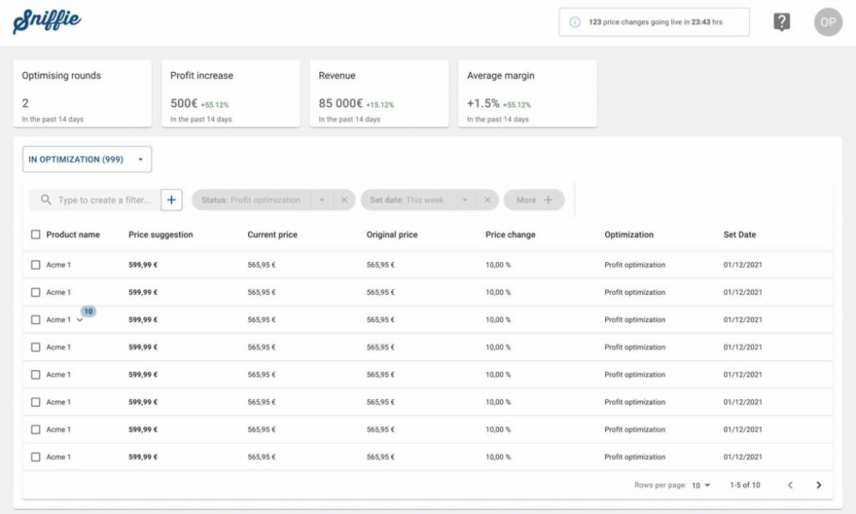Click the Sniffie logo
This screenshot has width=856, height=514.
47,22
